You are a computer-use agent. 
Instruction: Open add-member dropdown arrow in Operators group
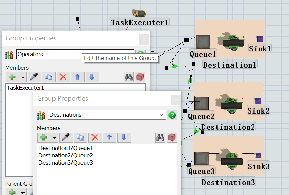point(23,77)
